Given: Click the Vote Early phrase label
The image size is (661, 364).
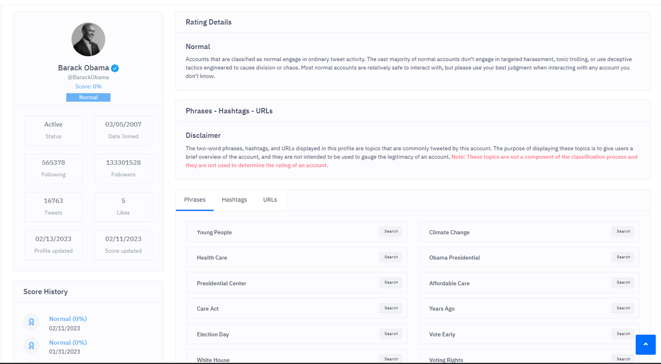Looking at the screenshot, I should pyautogui.click(x=442, y=335).
